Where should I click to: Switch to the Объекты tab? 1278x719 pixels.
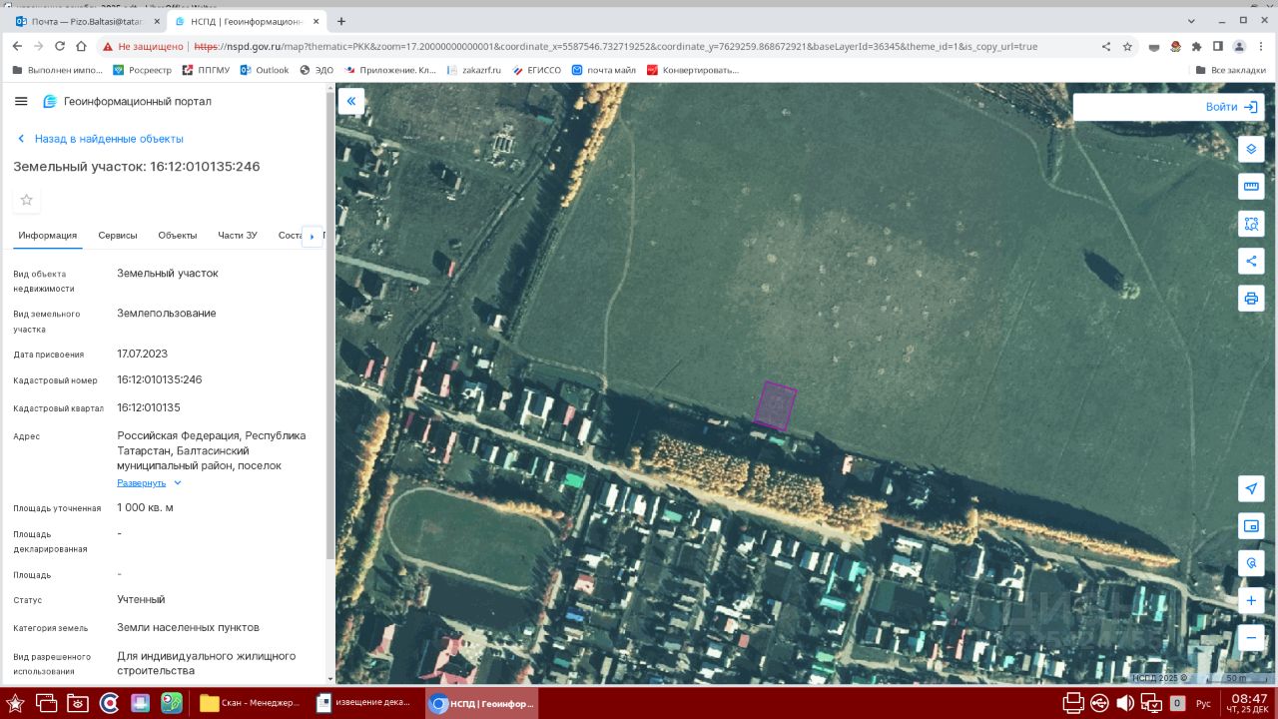tap(178, 236)
